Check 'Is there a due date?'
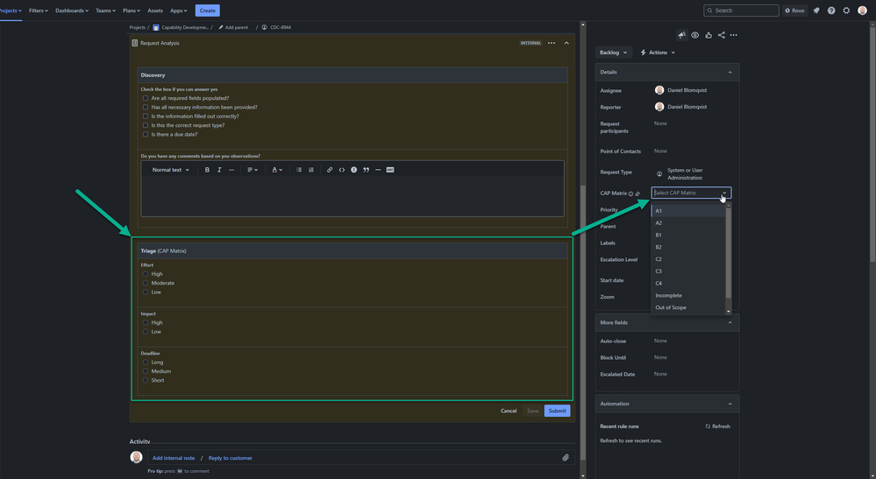The width and height of the screenshot is (876, 479). (x=146, y=134)
